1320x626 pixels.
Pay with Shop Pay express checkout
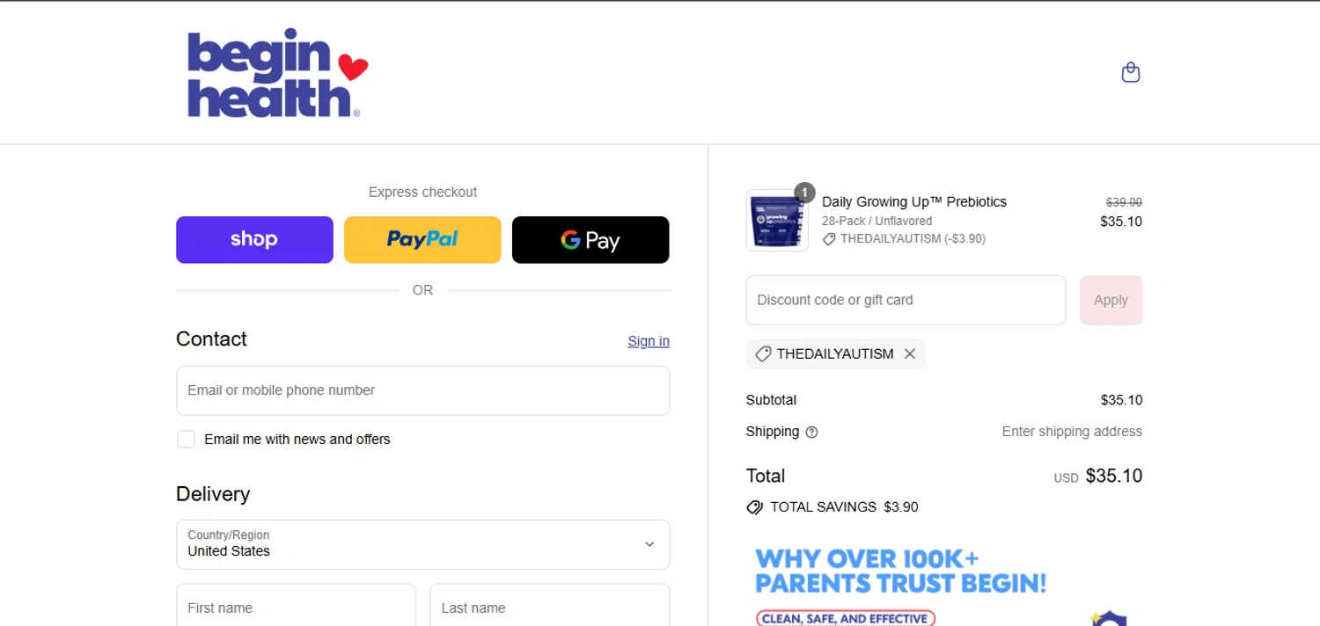point(254,240)
